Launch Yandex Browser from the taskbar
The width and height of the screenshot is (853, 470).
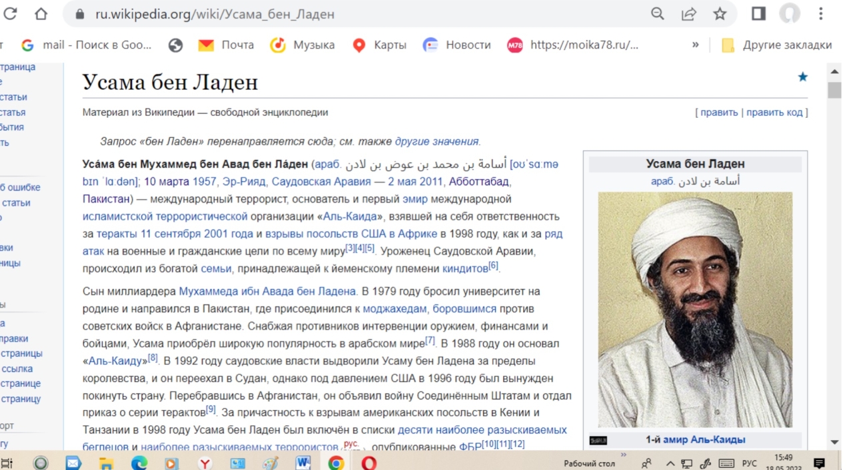click(205, 463)
